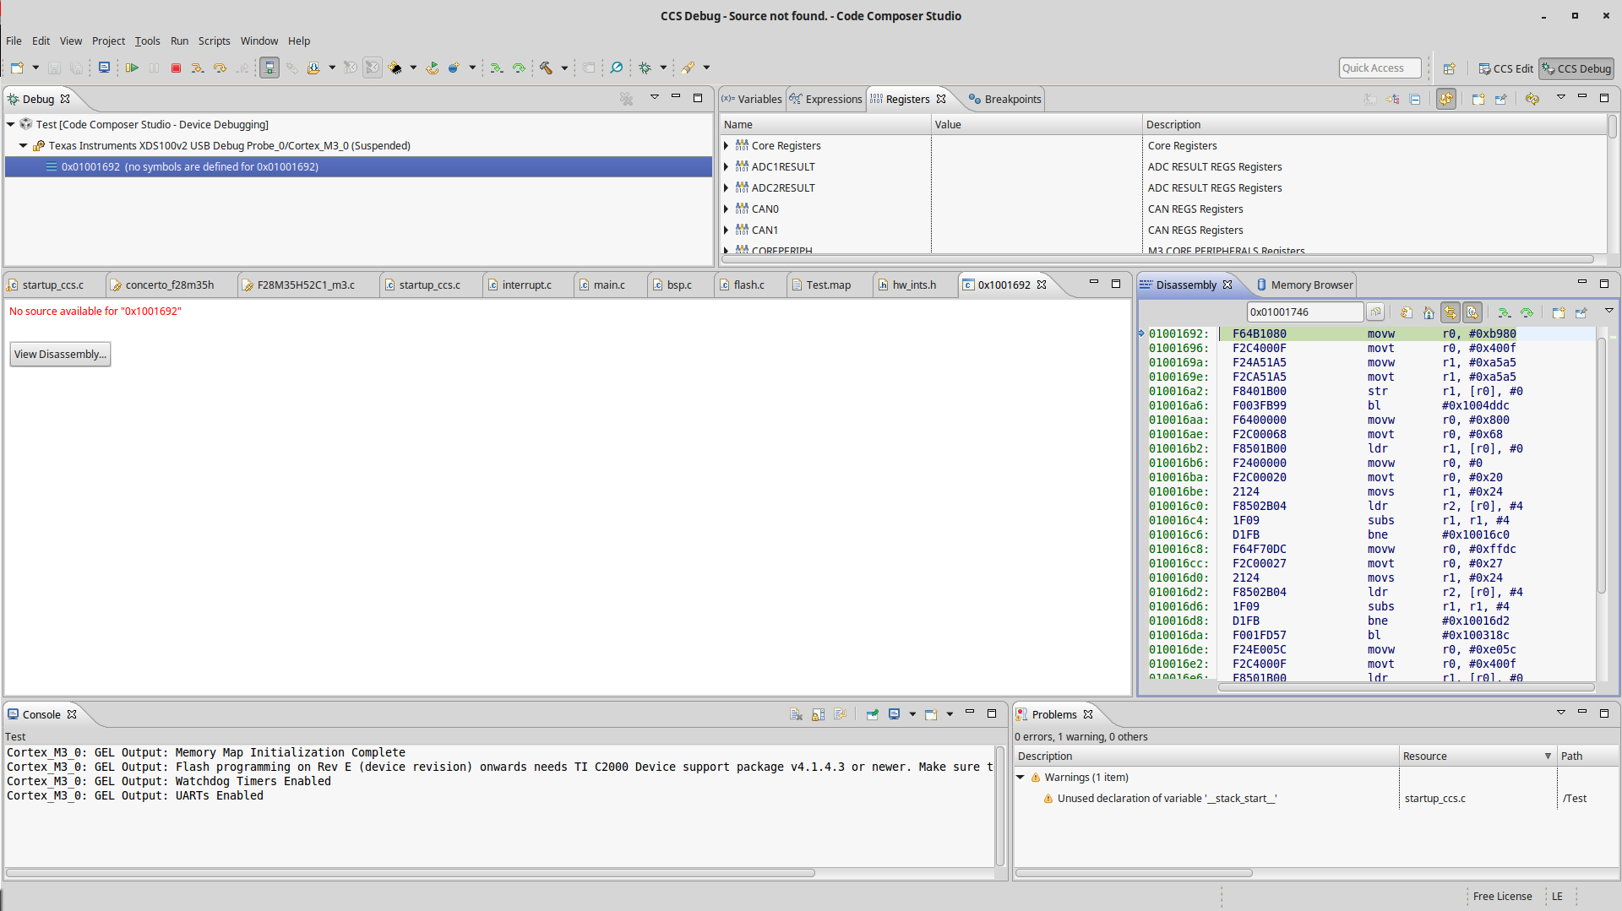
Task: Collapse the Test debug session tree node
Action: [x=11, y=124]
